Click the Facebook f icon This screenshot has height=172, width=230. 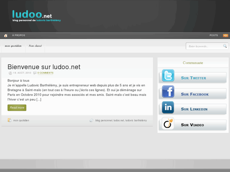(x=168, y=92)
